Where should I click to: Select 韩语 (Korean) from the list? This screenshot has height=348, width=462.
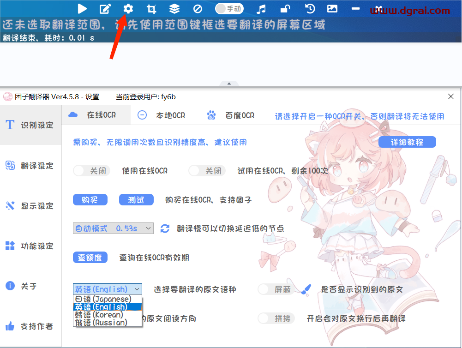[x=108, y=315]
